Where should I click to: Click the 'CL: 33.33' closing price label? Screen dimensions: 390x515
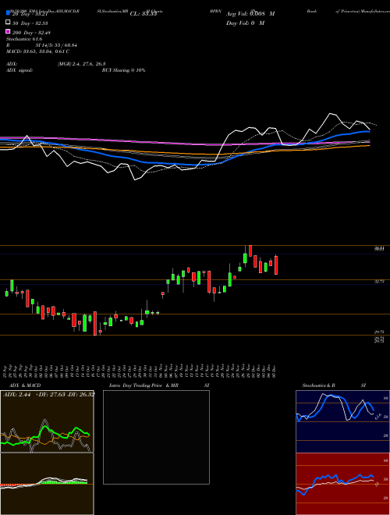point(144,14)
